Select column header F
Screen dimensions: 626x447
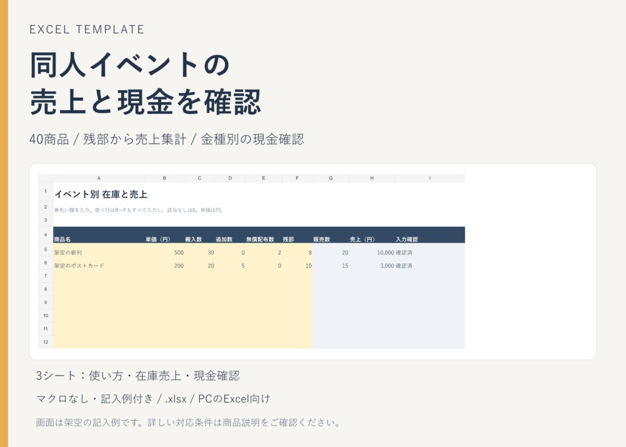pyautogui.click(x=297, y=178)
